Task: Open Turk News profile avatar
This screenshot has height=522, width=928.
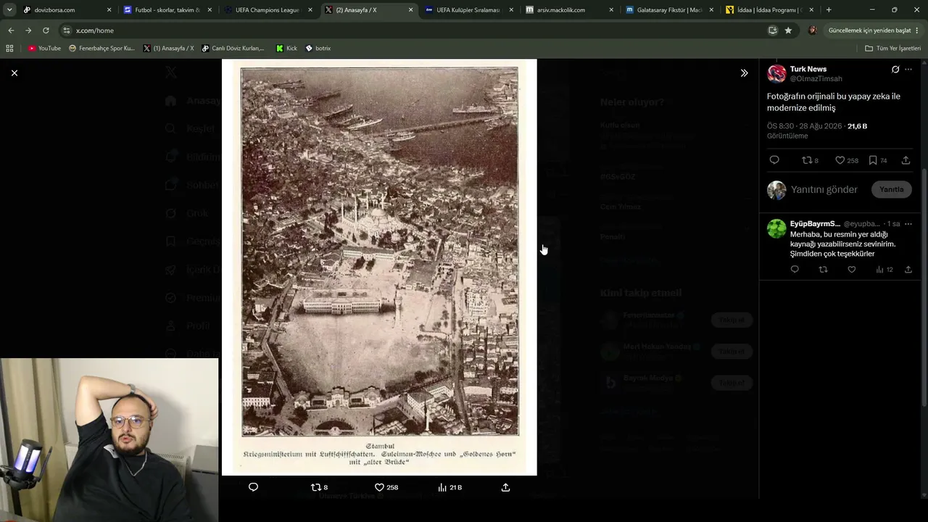Action: click(776, 74)
